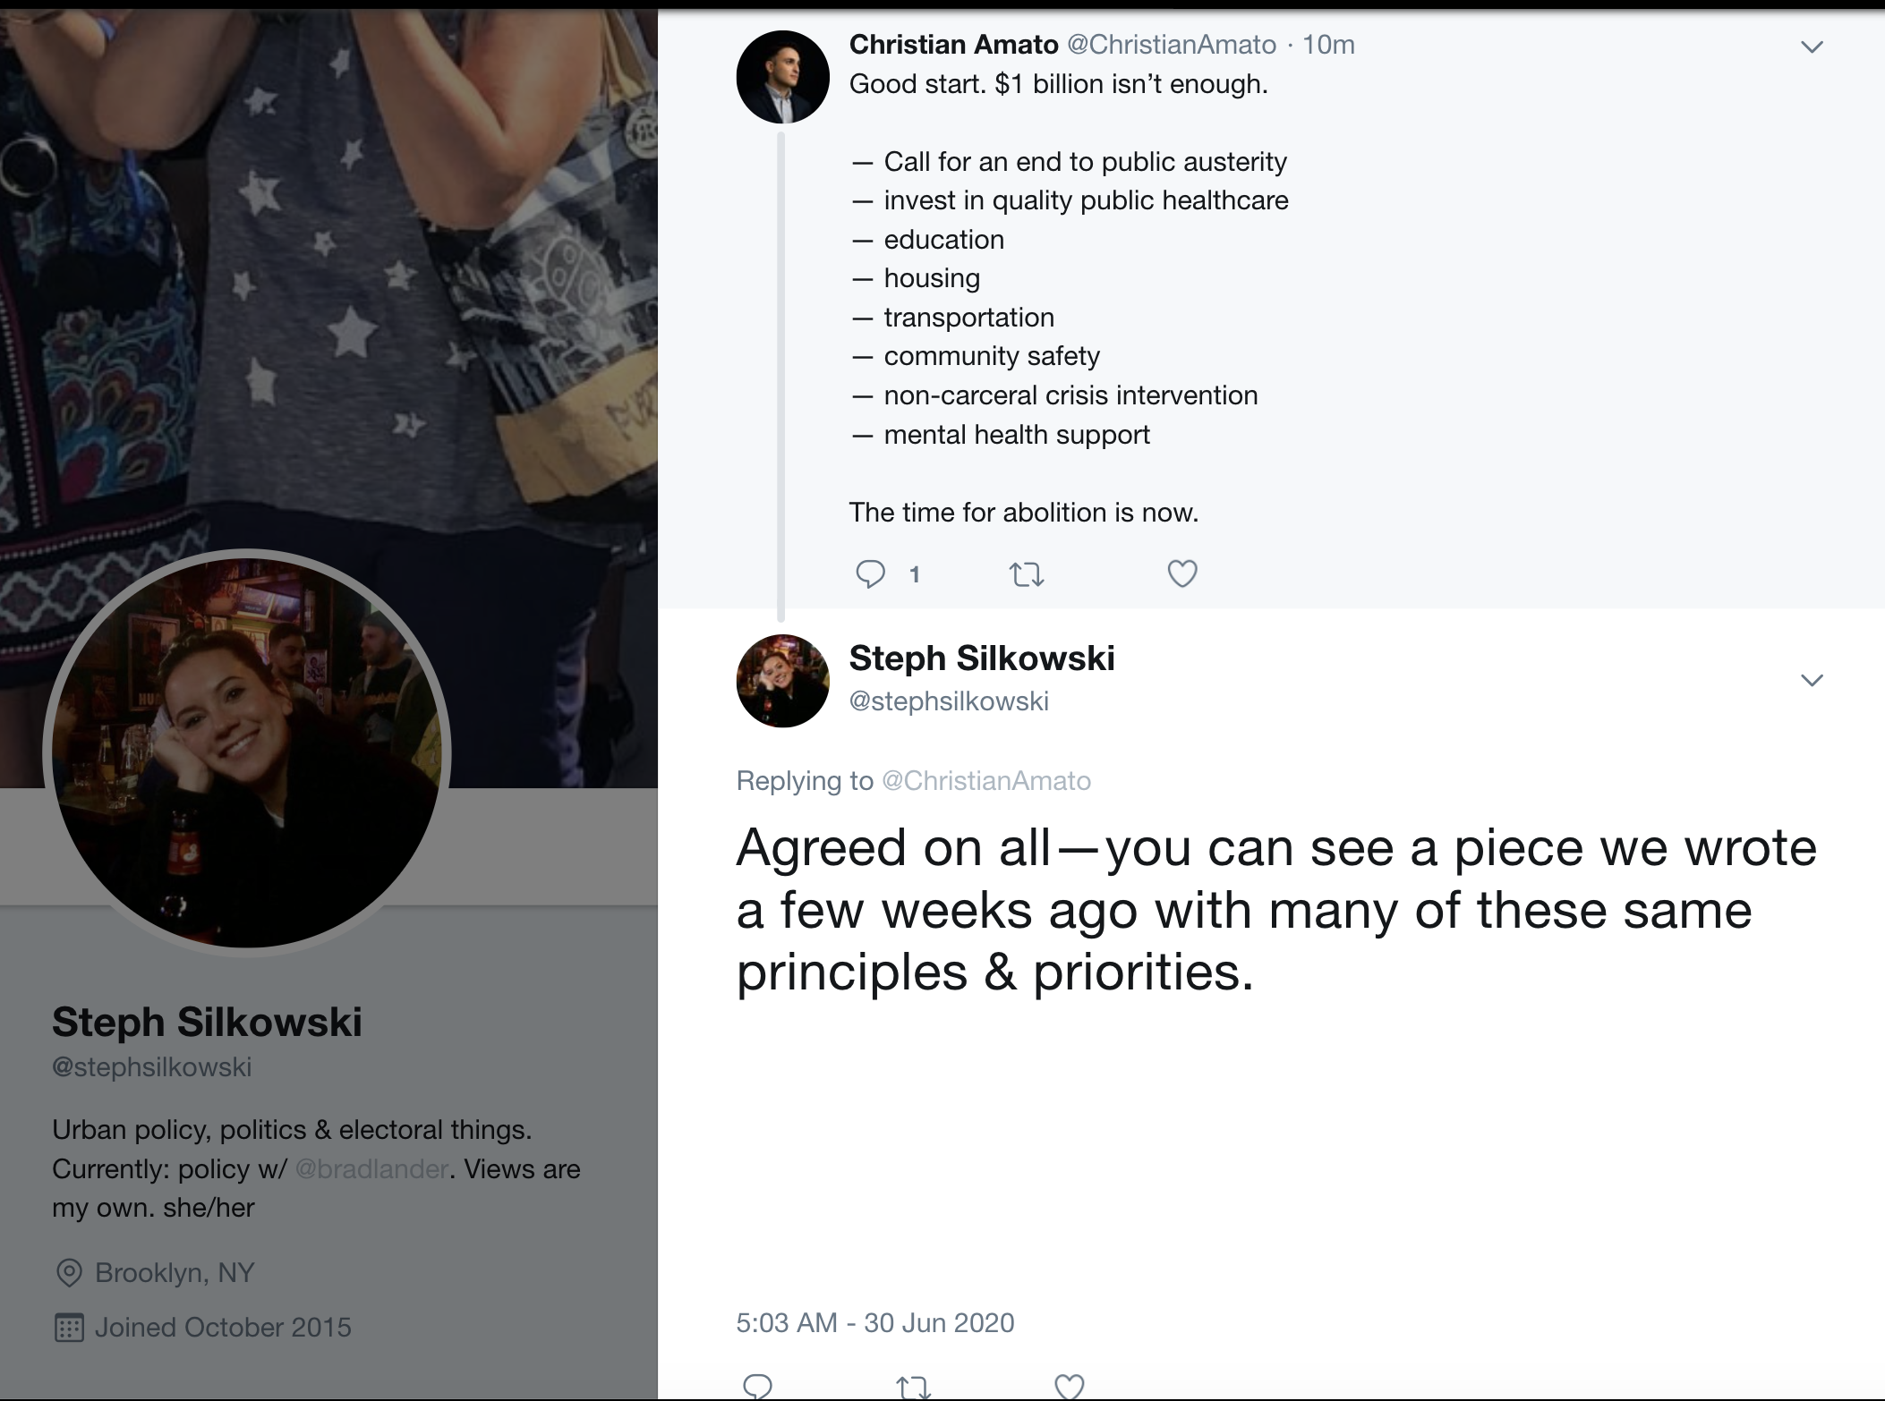Retweet Steph Silkowski's reply
1885x1401 pixels.
click(913, 1387)
